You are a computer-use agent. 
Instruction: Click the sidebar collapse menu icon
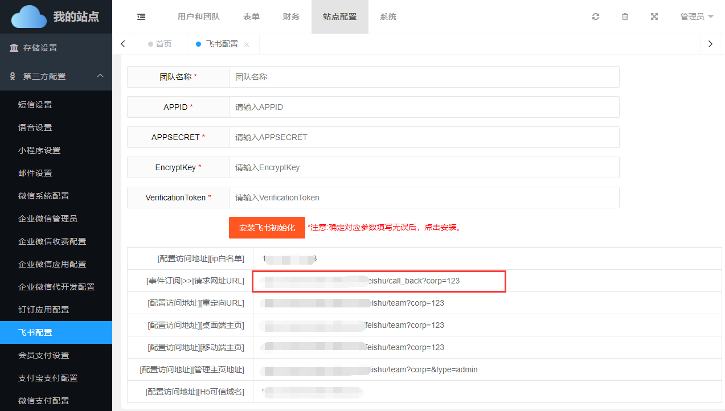(x=141, y=17)
